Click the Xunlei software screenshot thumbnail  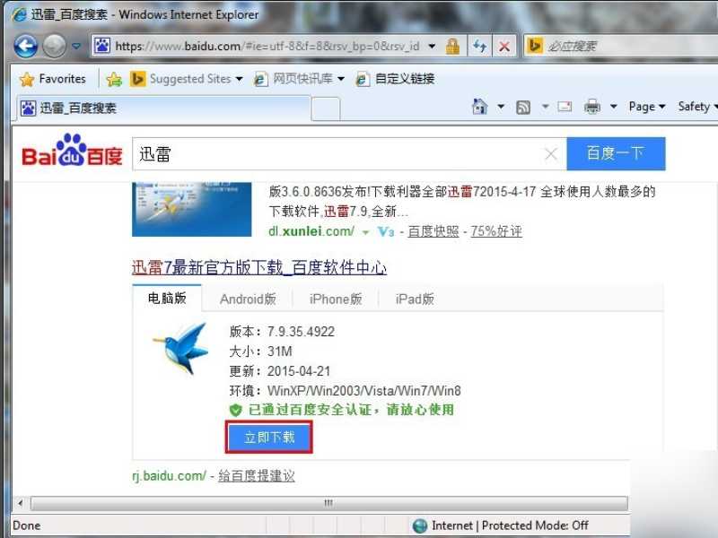191,209
